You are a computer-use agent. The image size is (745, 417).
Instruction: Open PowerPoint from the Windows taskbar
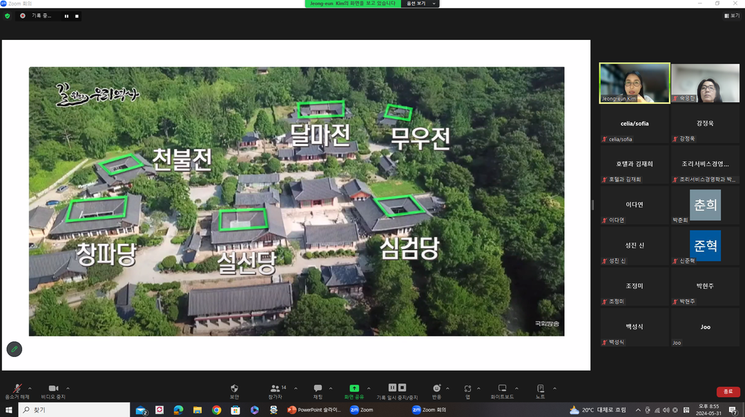click(315, 409)
